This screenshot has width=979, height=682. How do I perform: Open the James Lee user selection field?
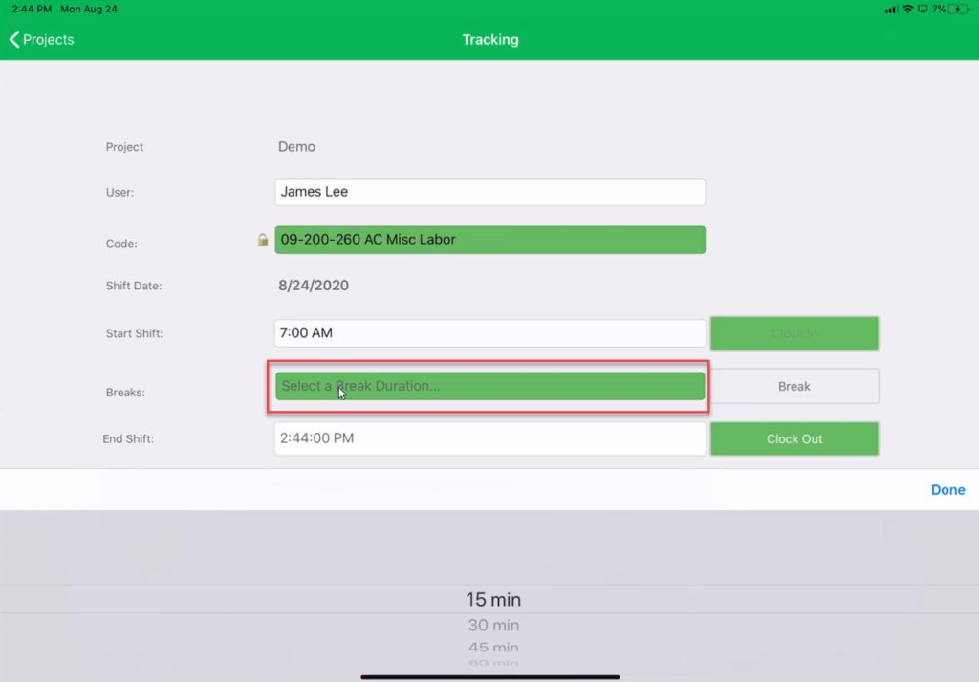click(489, 192)
